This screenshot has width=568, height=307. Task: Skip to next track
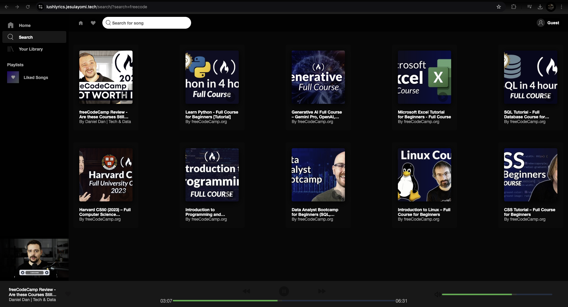(322, 291)
